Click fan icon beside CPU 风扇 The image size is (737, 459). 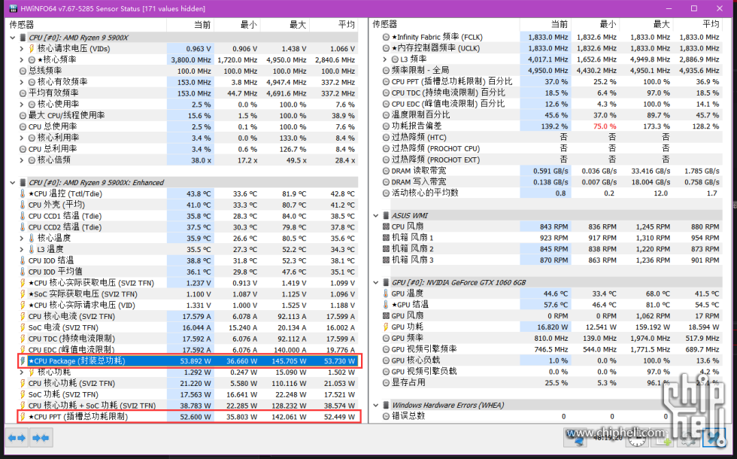pos(386,226)
